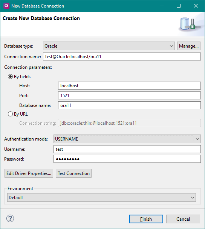
Task: Cancel the new connection dialog
Action: click(183, 219)
